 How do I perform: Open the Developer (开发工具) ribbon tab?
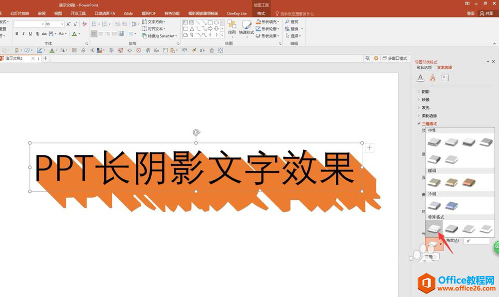78,13
